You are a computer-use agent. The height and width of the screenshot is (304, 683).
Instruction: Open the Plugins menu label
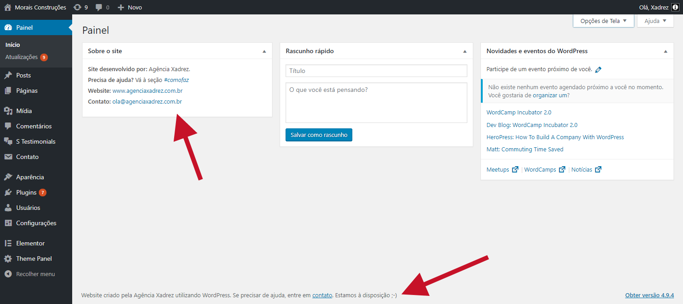26,192
